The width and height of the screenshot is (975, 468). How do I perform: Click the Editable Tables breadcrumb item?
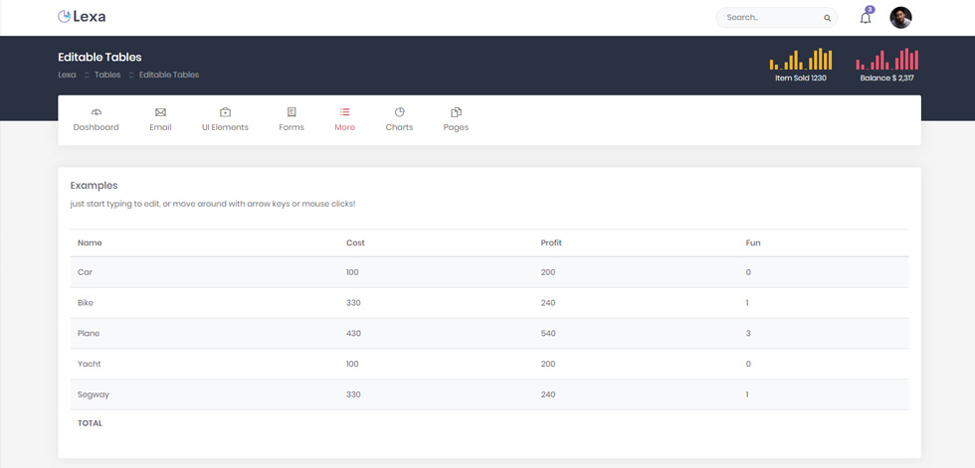[169, 75]
